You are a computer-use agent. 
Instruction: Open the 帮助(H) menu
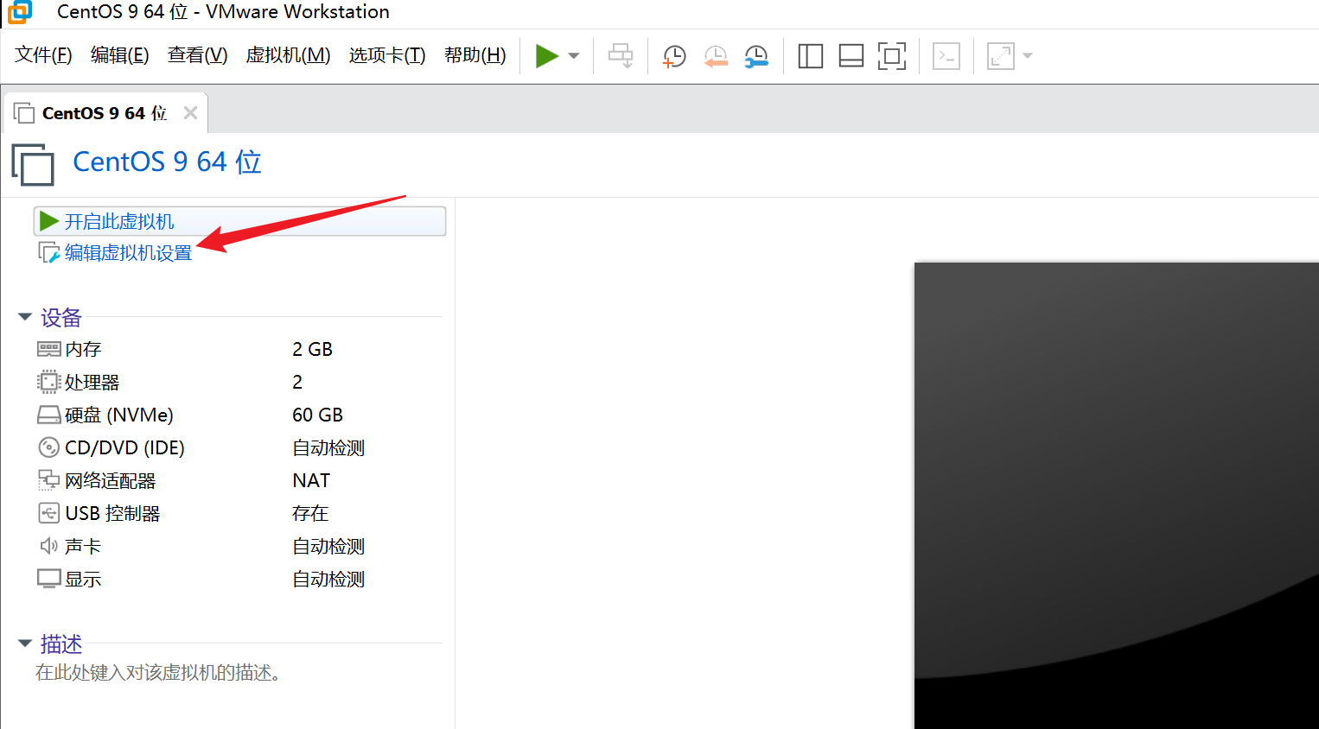click(475, 55)
